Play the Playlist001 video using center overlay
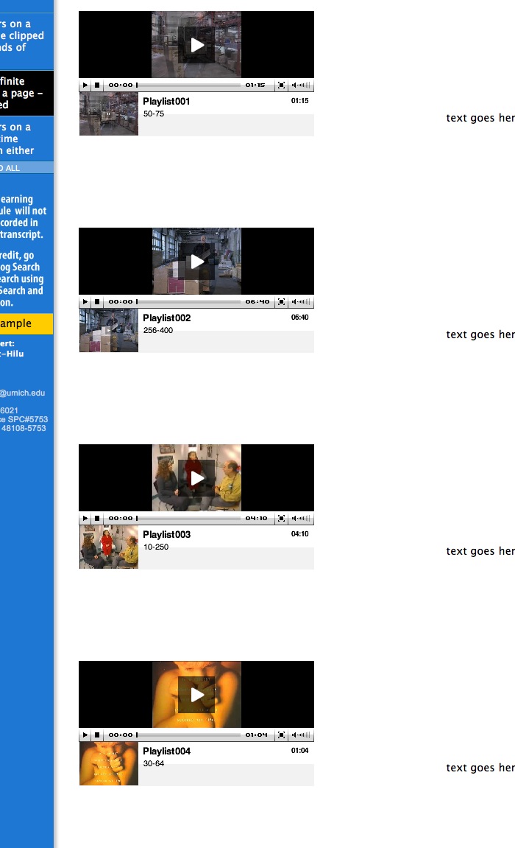The width and height of the screenshot is (515, 848). tap(196, 45)
